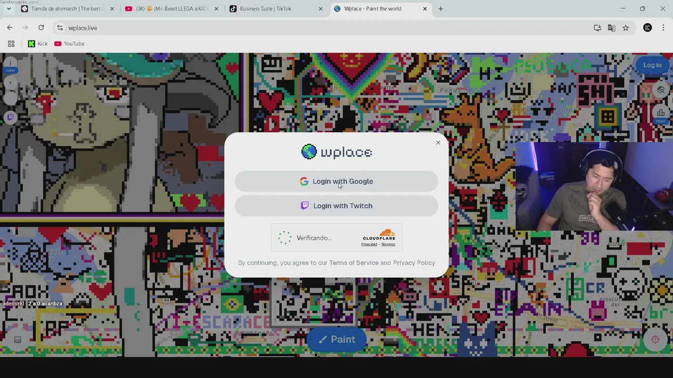Click the location target button on the map
The width and height of the screenshot is (673, 378).
coord(655,339)
